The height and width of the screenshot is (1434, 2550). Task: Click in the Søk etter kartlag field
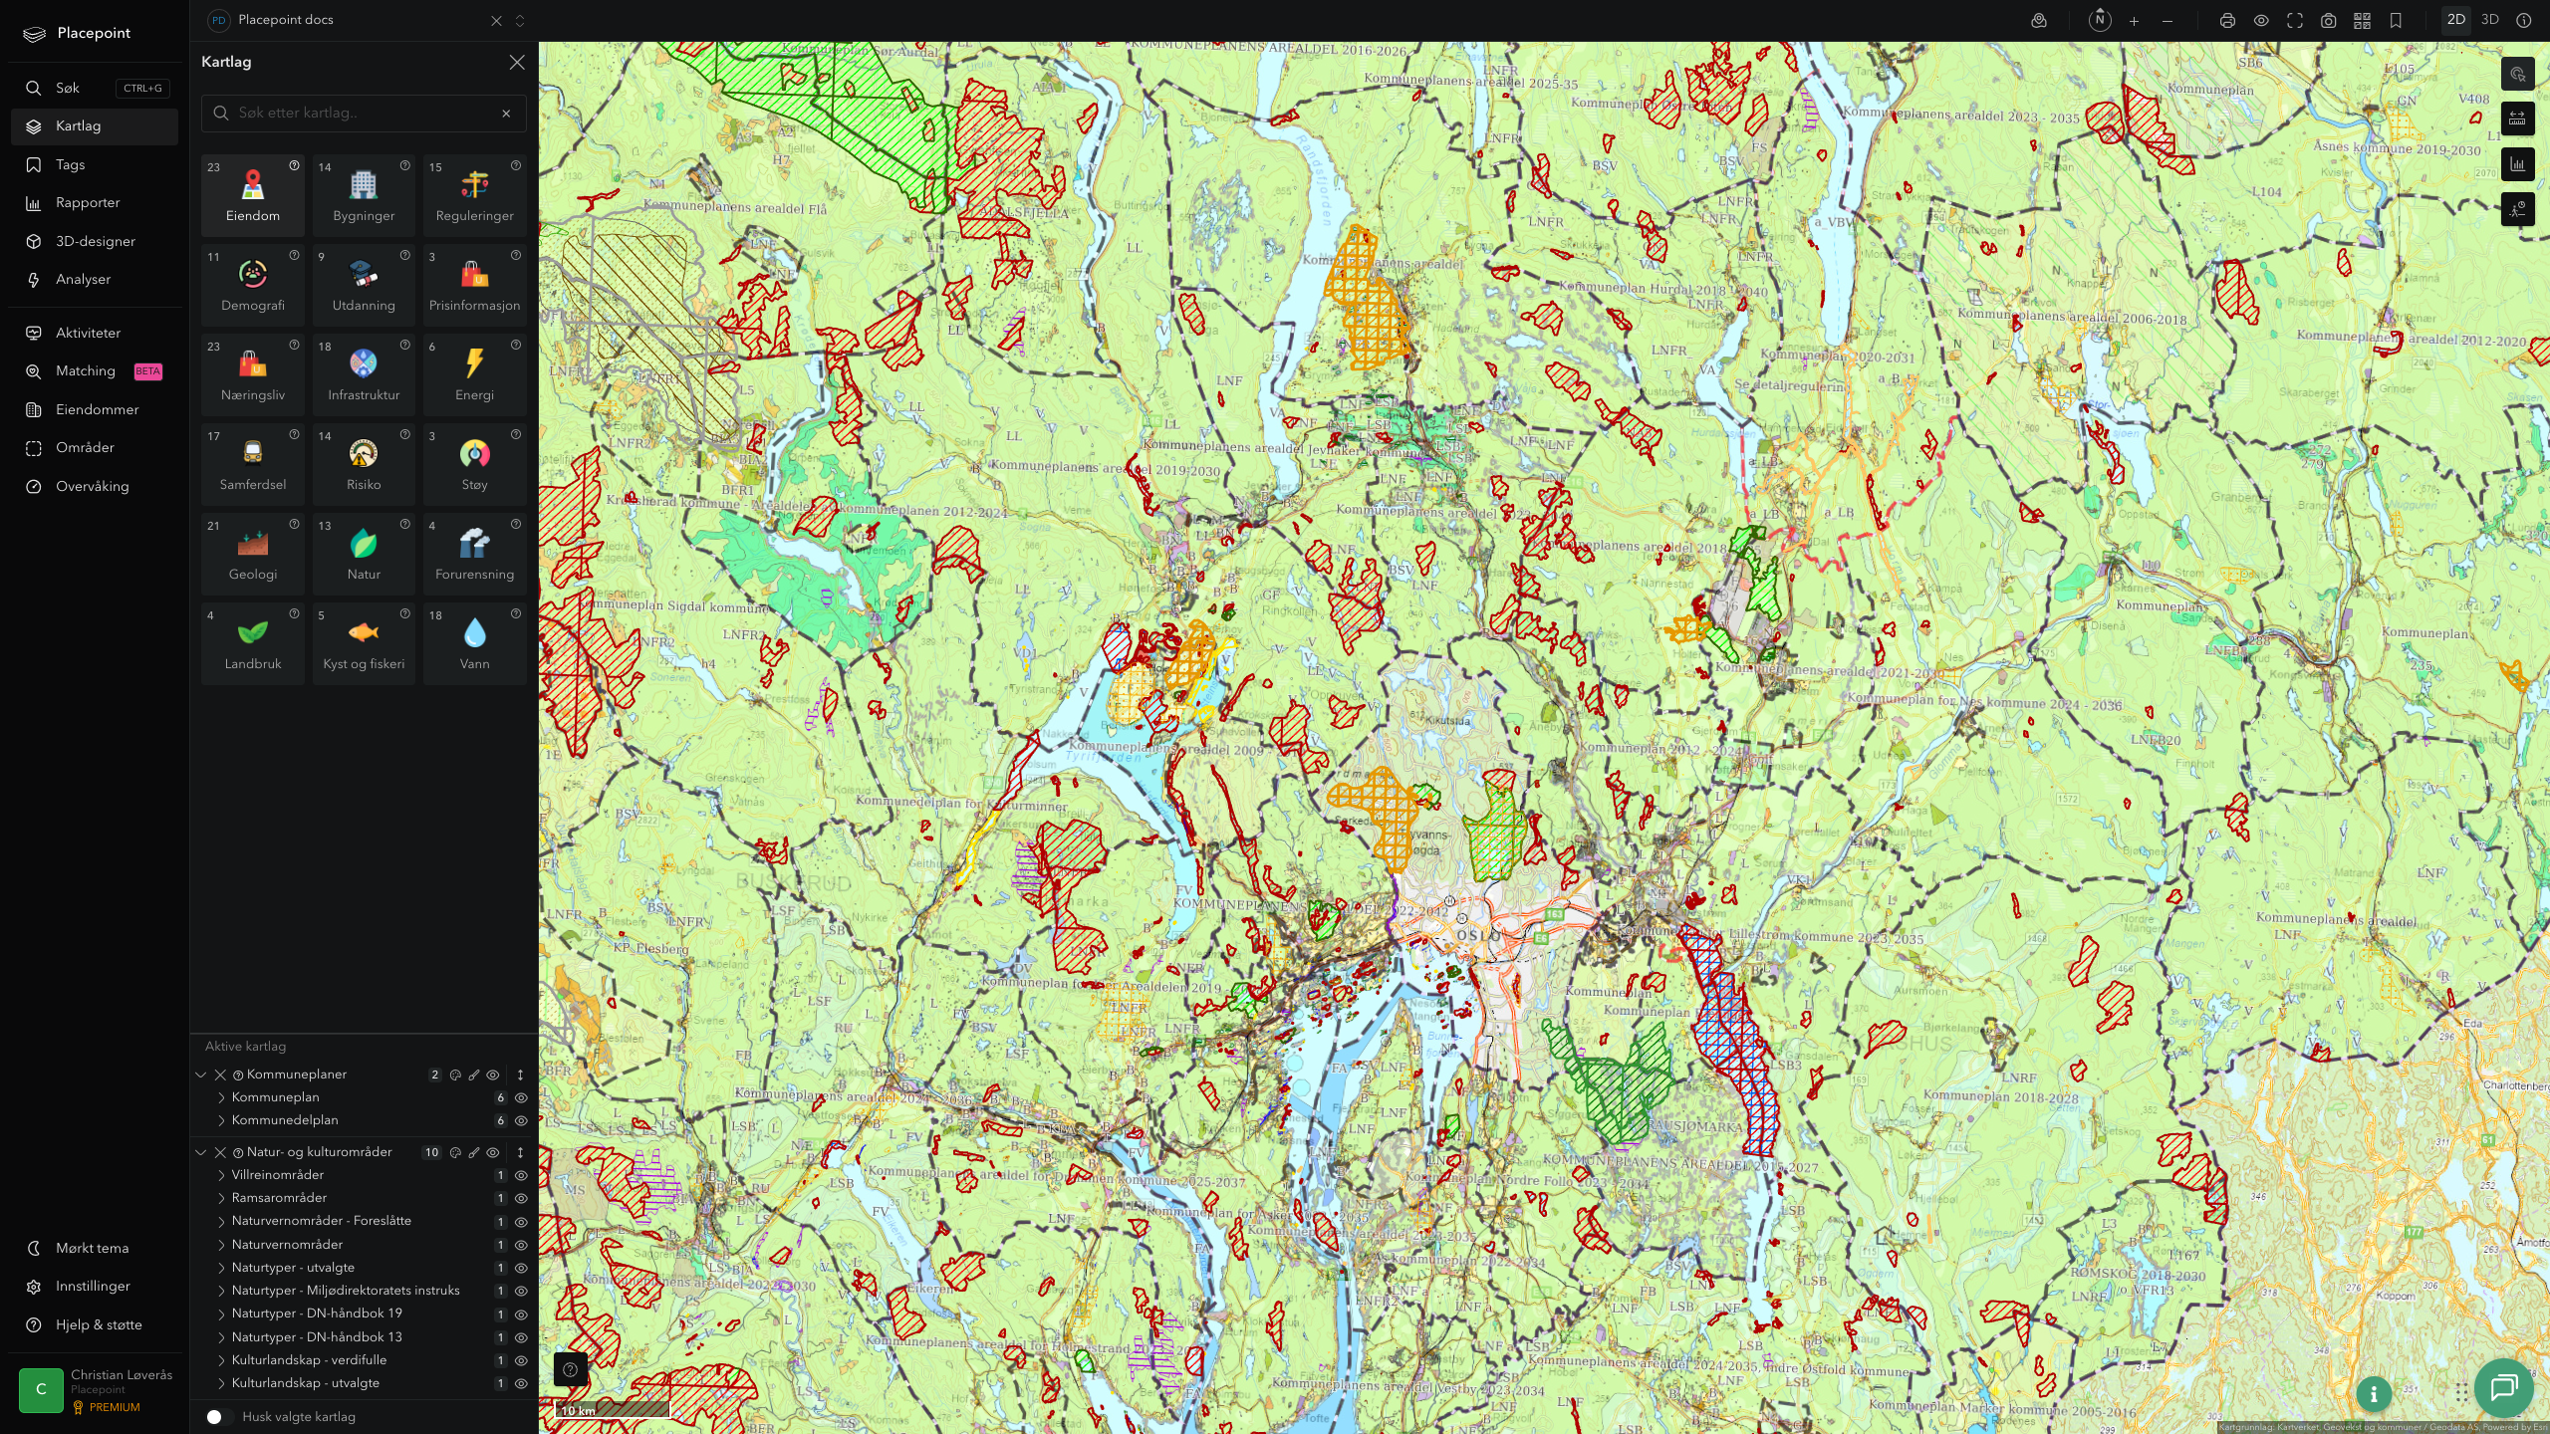(364, 114)
